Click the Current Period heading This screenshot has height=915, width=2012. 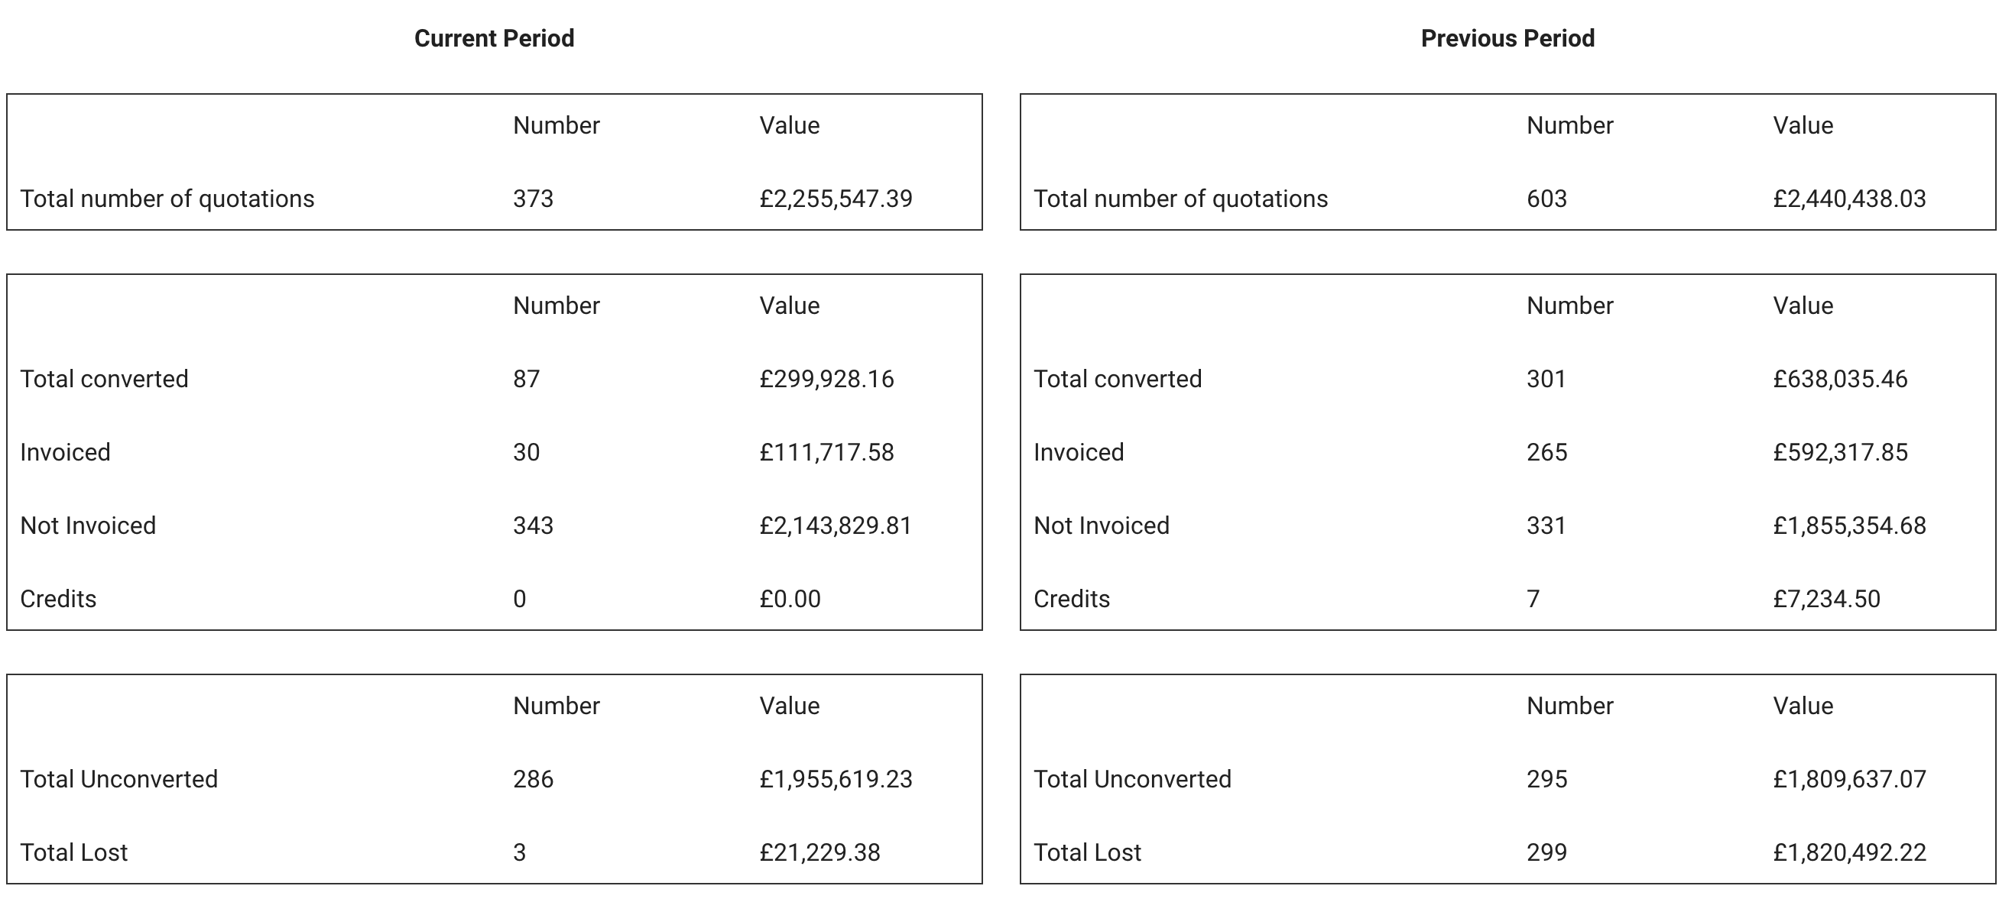(494, 38)
